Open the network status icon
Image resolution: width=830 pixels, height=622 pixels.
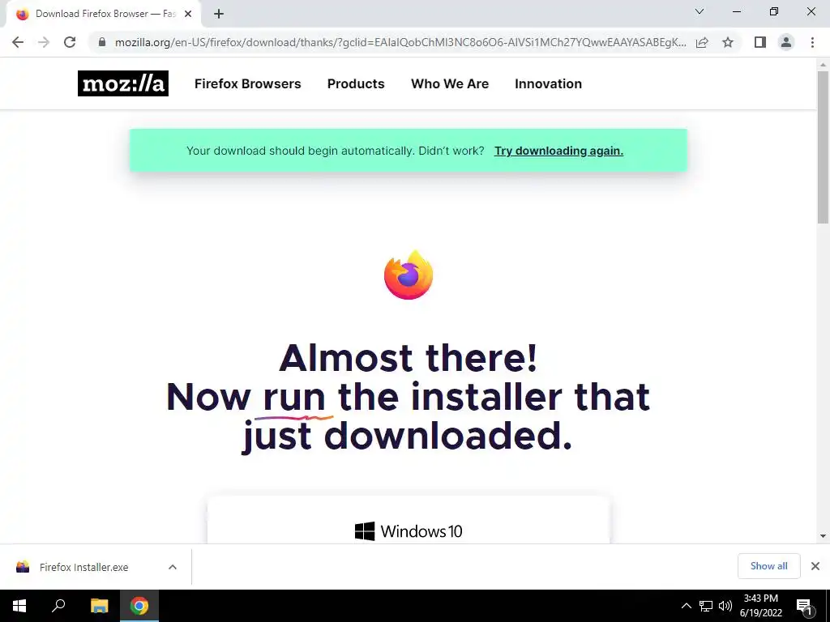pos(706,606)
